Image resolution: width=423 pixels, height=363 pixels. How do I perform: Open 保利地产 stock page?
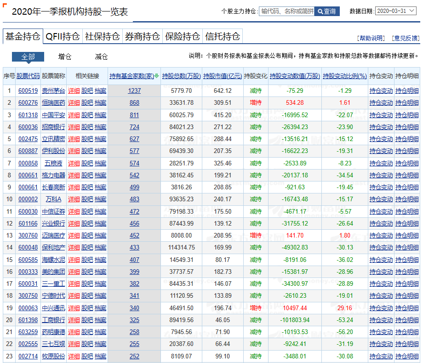tap(53, 247)
